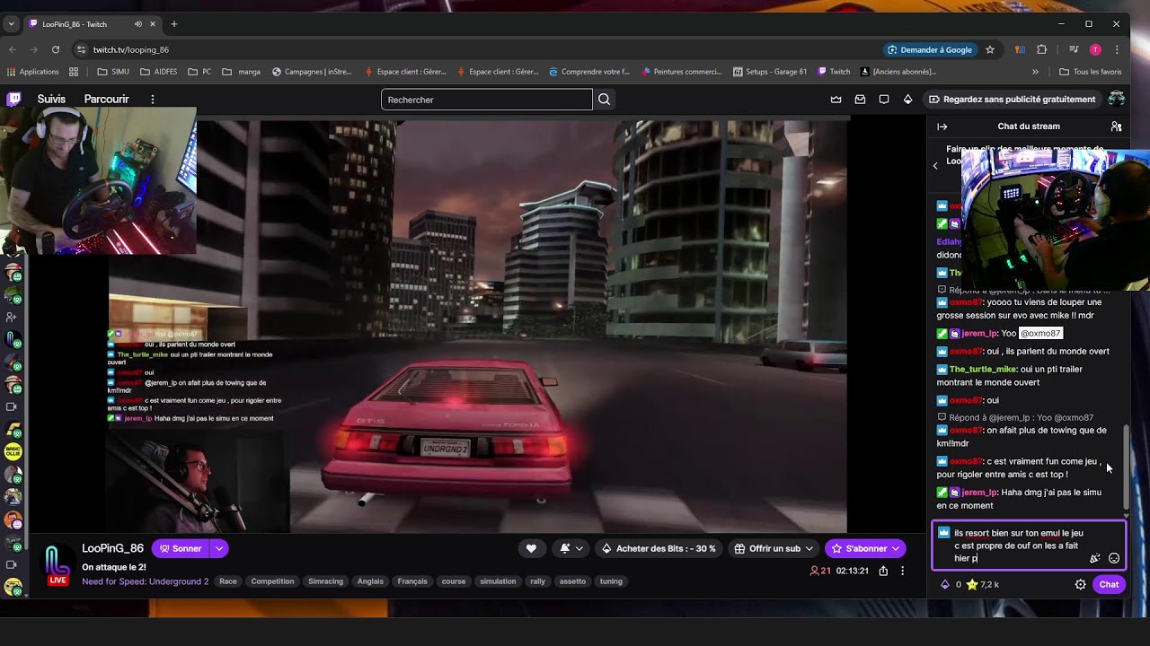Show more bookmarks chevron
This screenshot has width=1150, height=646.
(x=1035, y=72)
